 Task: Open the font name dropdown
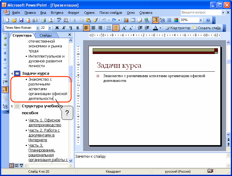tap(38, 28)
